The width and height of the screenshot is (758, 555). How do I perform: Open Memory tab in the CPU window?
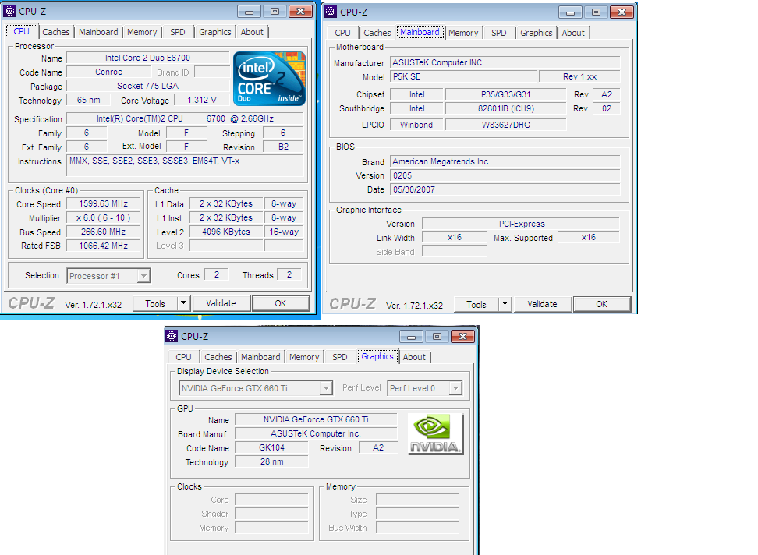[142, 32]
